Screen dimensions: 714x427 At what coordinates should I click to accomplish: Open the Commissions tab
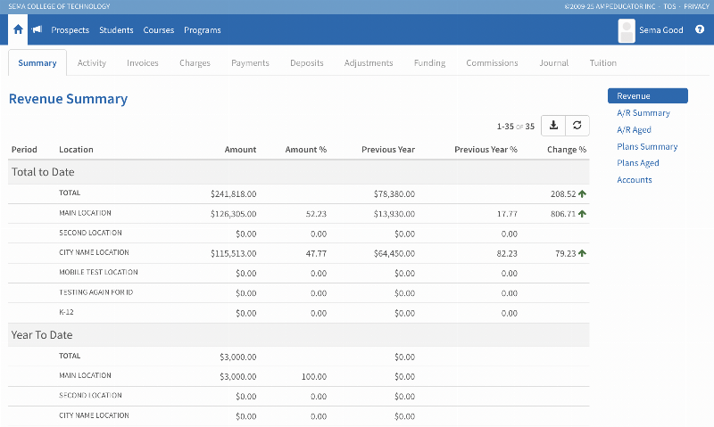(x=492, y=63)
